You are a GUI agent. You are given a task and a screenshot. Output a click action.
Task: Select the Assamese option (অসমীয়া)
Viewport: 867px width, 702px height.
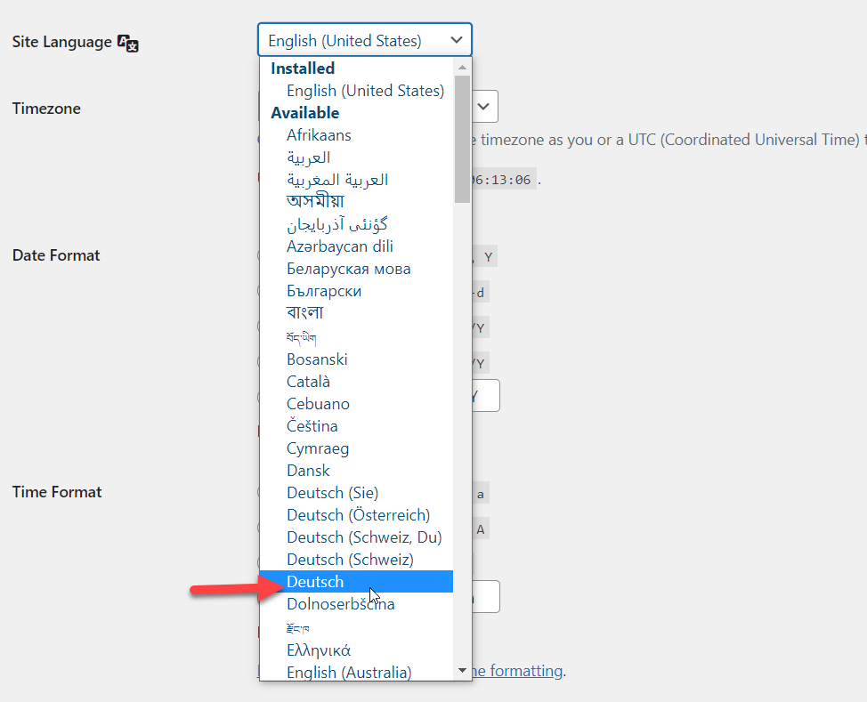click(x=315, y=201)
